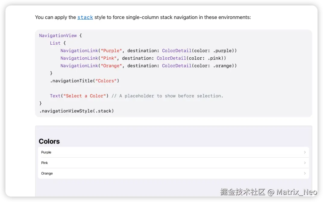Viewport: 323px width, 202px height.
Task: Click the chevron on the Purple row
Action: pos(305,152)
